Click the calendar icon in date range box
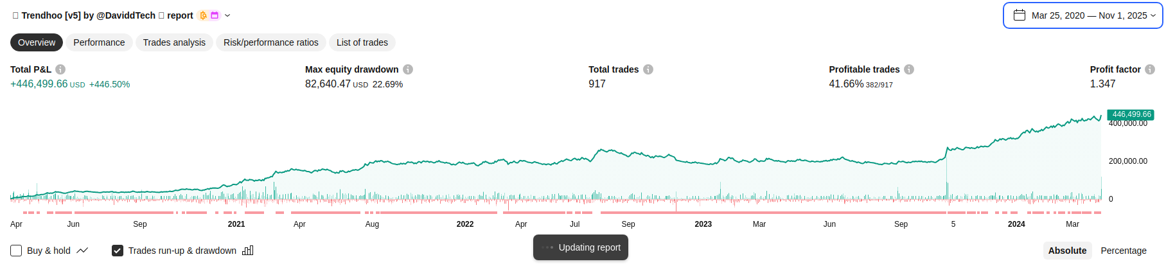1166x266 pixels. pyautogui.click(x=1020, y=15)
